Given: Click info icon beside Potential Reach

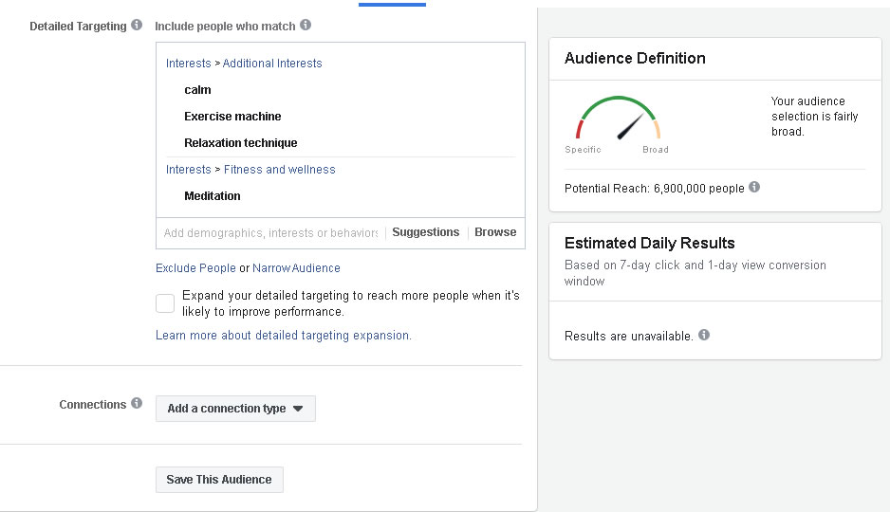Looking at the screenshot, I should click(x=754, y=187).
